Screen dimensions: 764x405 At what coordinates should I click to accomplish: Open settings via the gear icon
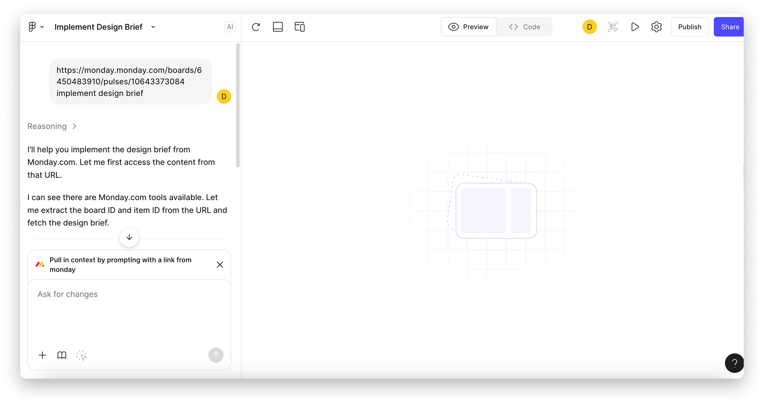coord(656,27)
